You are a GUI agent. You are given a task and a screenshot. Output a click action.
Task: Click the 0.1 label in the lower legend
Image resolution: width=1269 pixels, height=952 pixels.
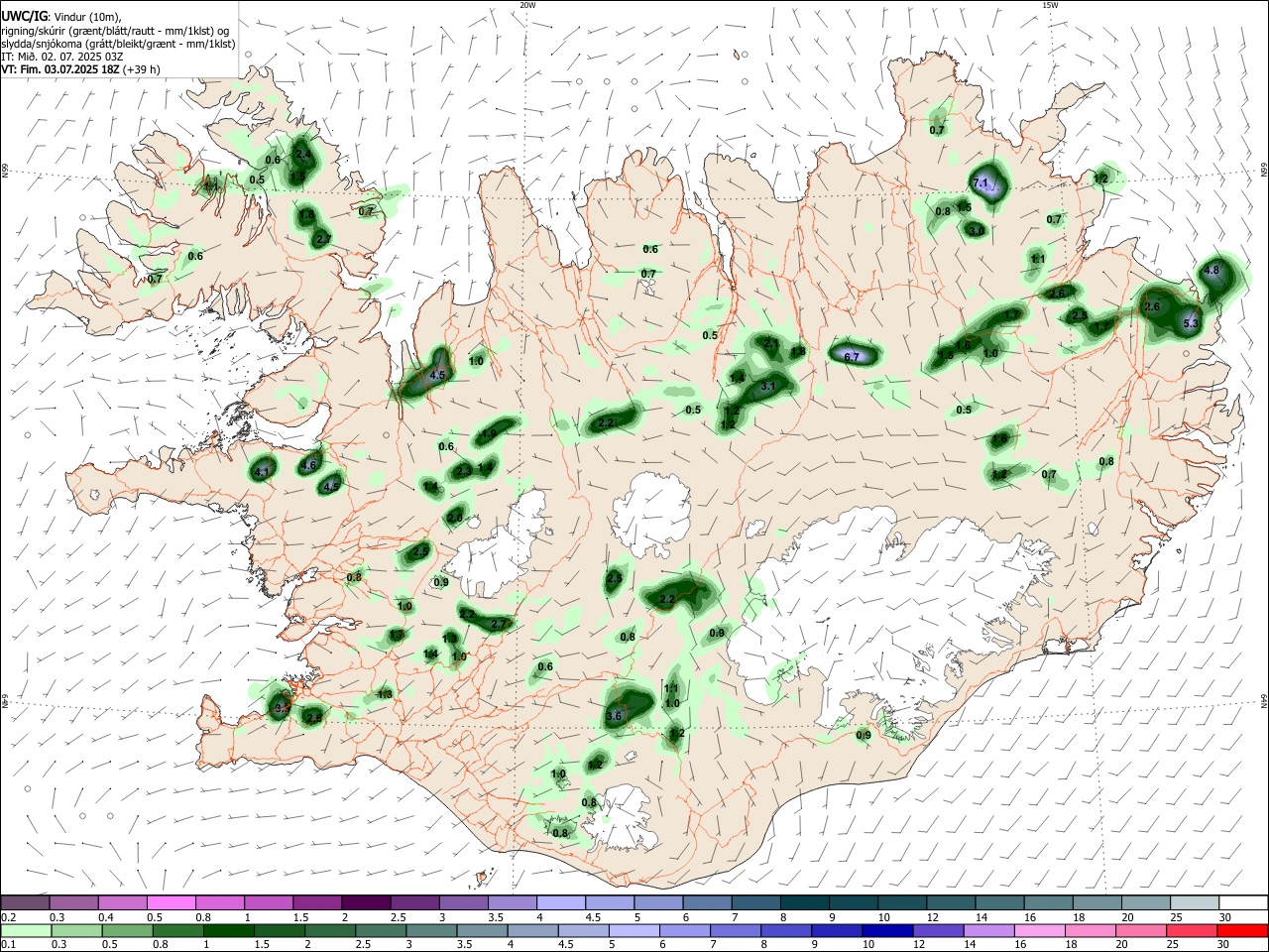9,944
